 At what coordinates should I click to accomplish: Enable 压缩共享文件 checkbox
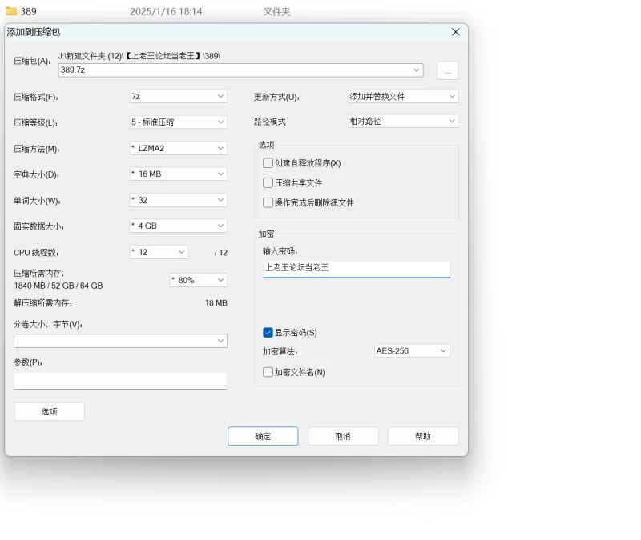tap(268, 183)
